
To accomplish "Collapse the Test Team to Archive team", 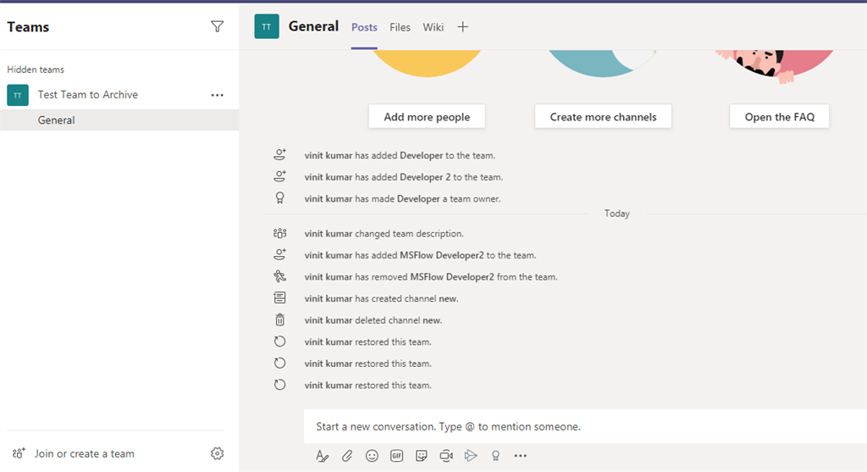I will tap(87, 95).
